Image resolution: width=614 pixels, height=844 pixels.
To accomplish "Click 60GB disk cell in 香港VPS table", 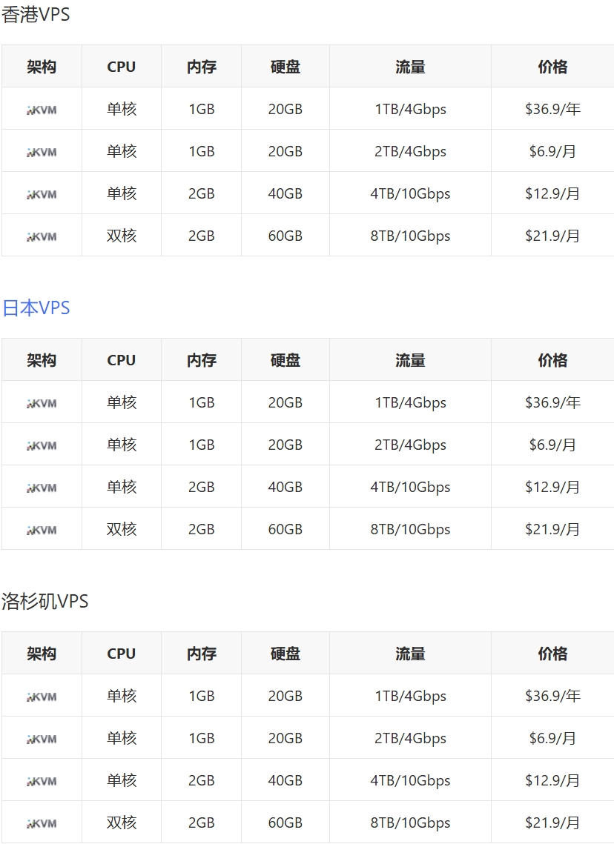I will 285,236.
